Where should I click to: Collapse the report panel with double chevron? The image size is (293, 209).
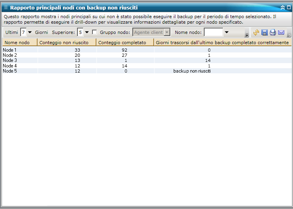tap(283, 7)
